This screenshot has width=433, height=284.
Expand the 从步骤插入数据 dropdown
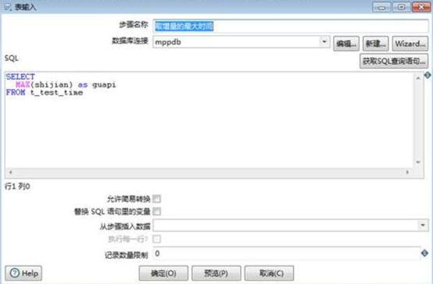pos(423,225)
